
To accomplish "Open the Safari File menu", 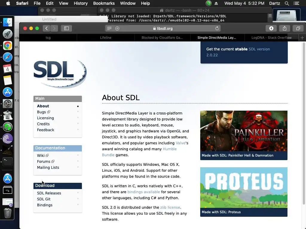I will tap(37, 3).
